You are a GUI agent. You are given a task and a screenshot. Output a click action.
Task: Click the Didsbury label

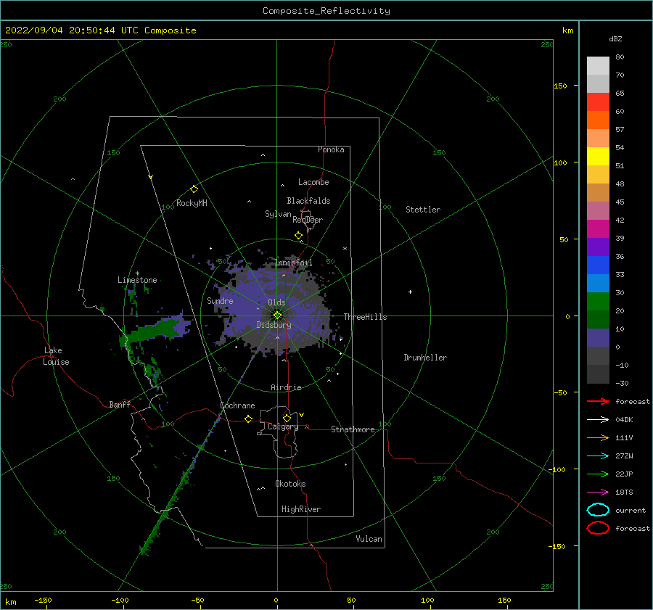pos(274,325)
